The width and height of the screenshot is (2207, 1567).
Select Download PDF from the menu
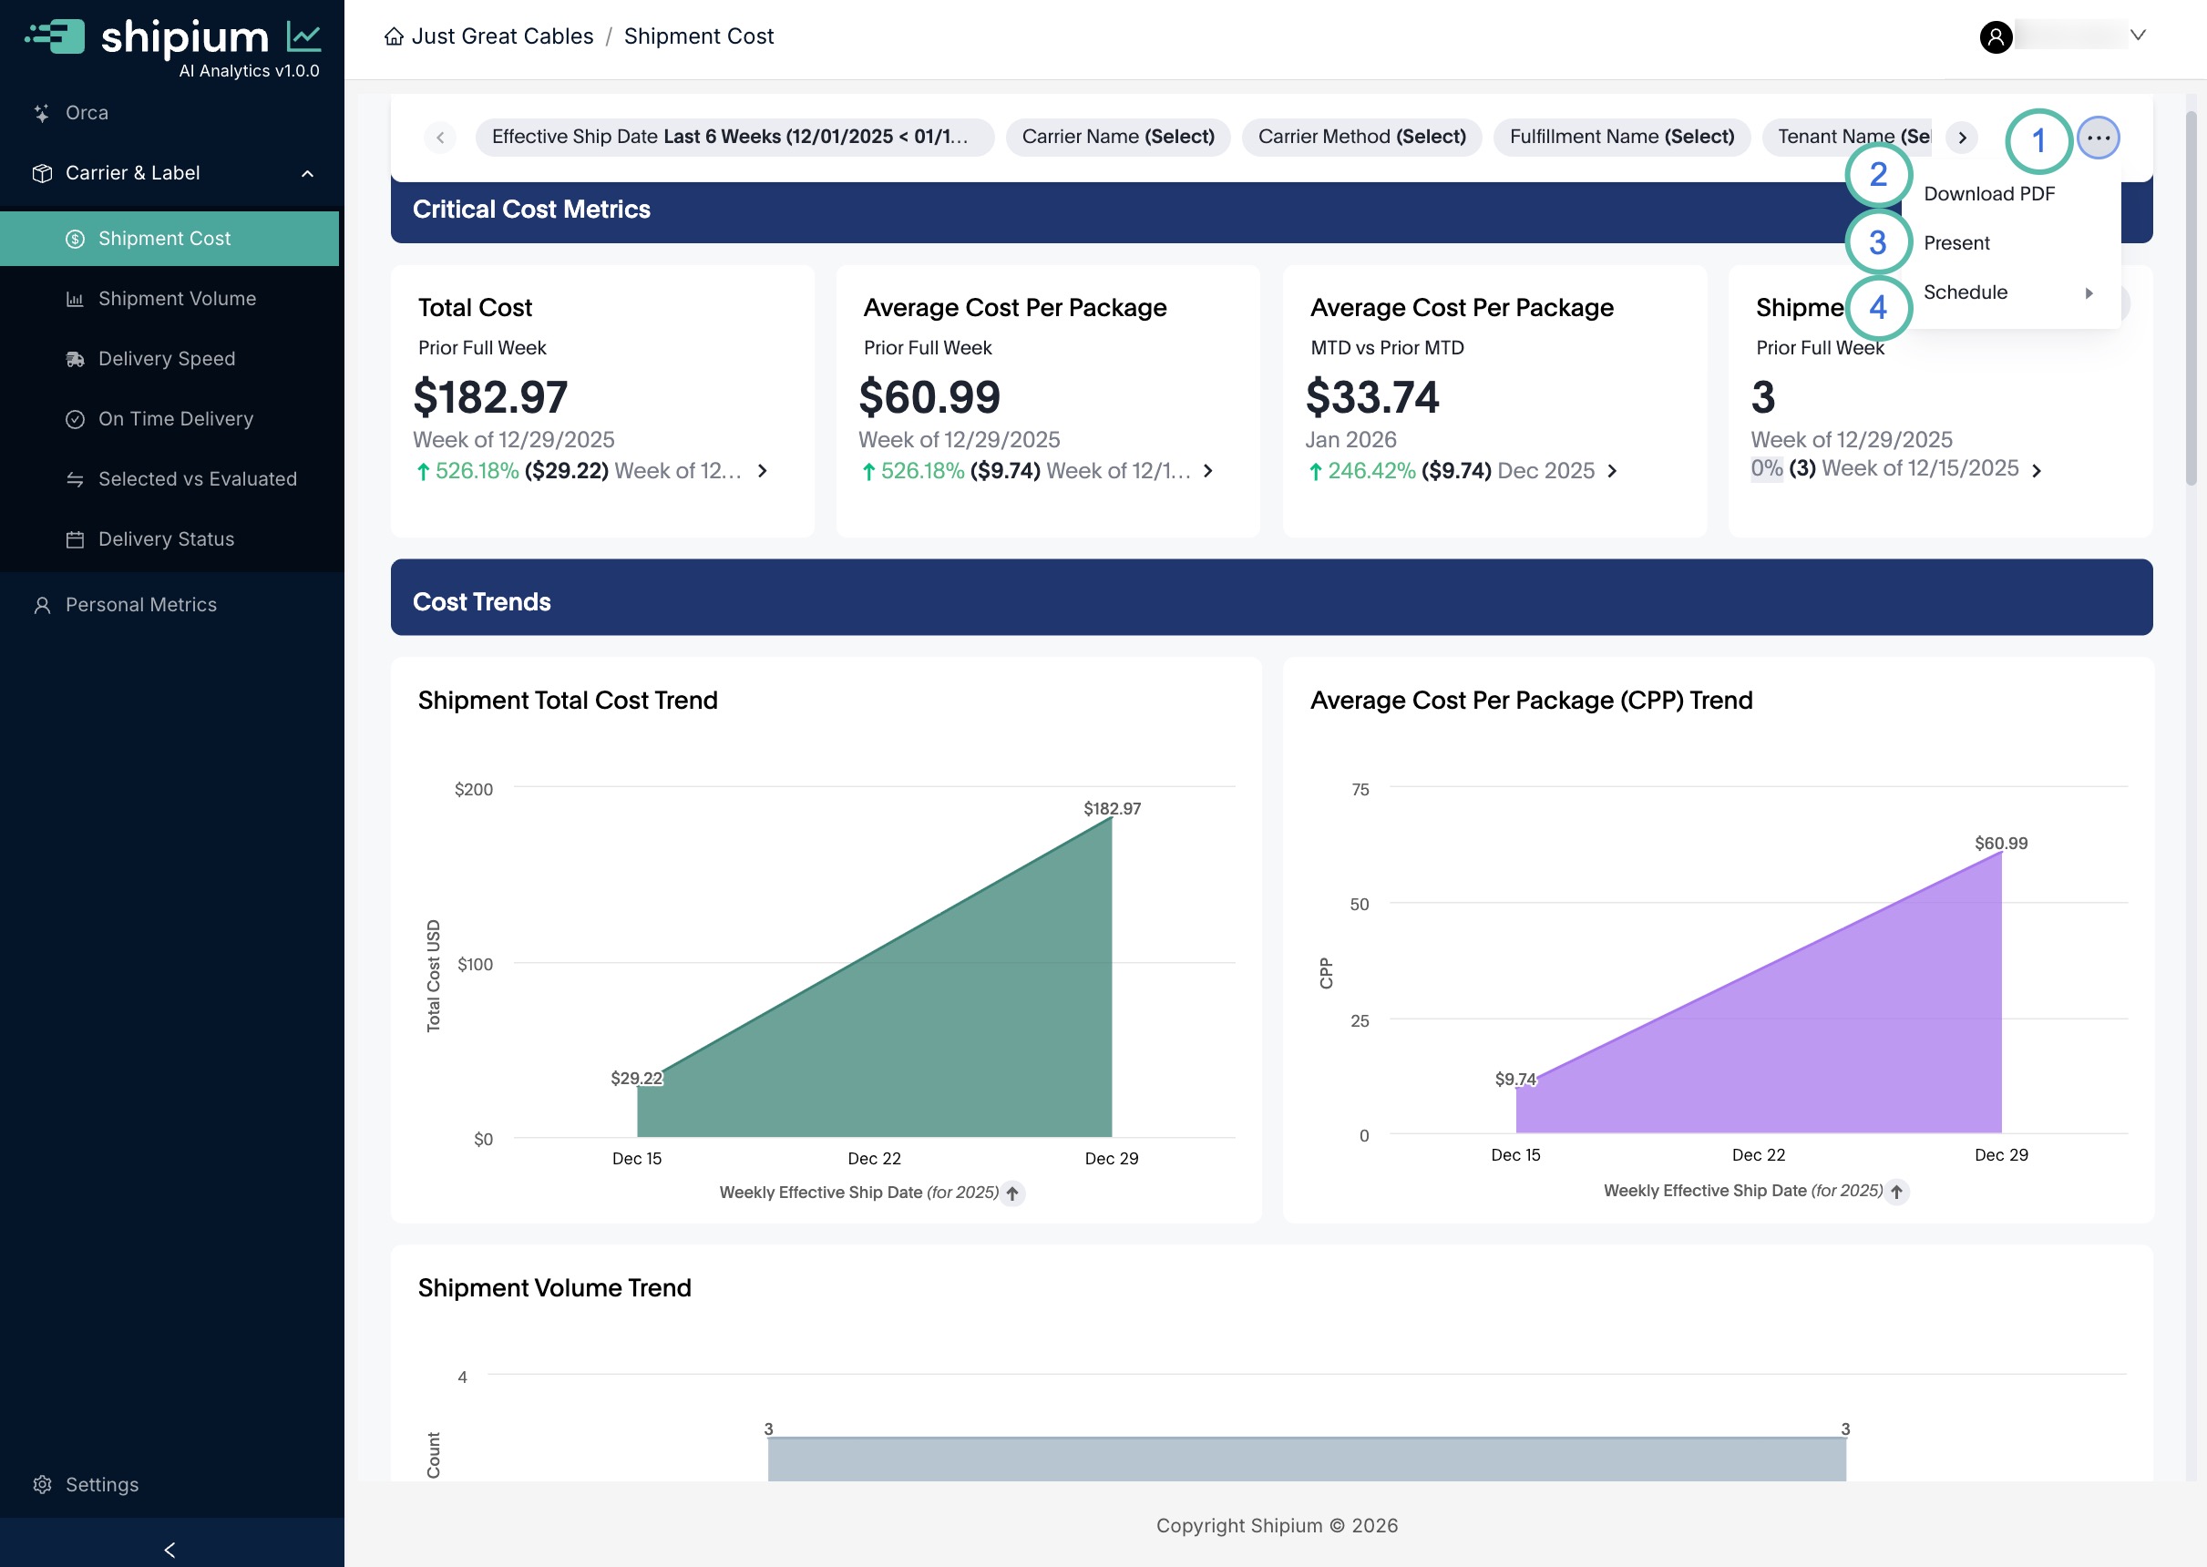coord(1988,194)
